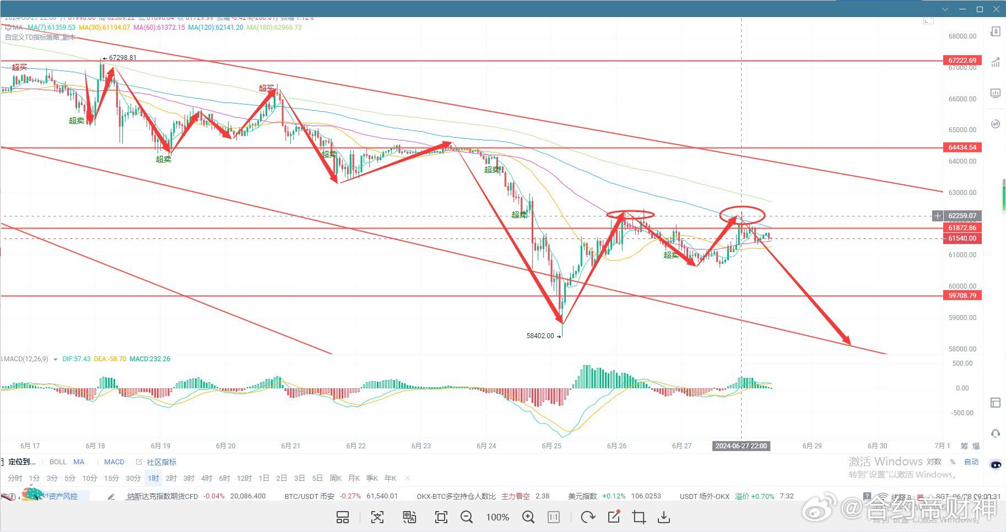Open the robot assistant icon in sidebar
The height and width of the screenshot is (532, 1006).
click(996, 464)
